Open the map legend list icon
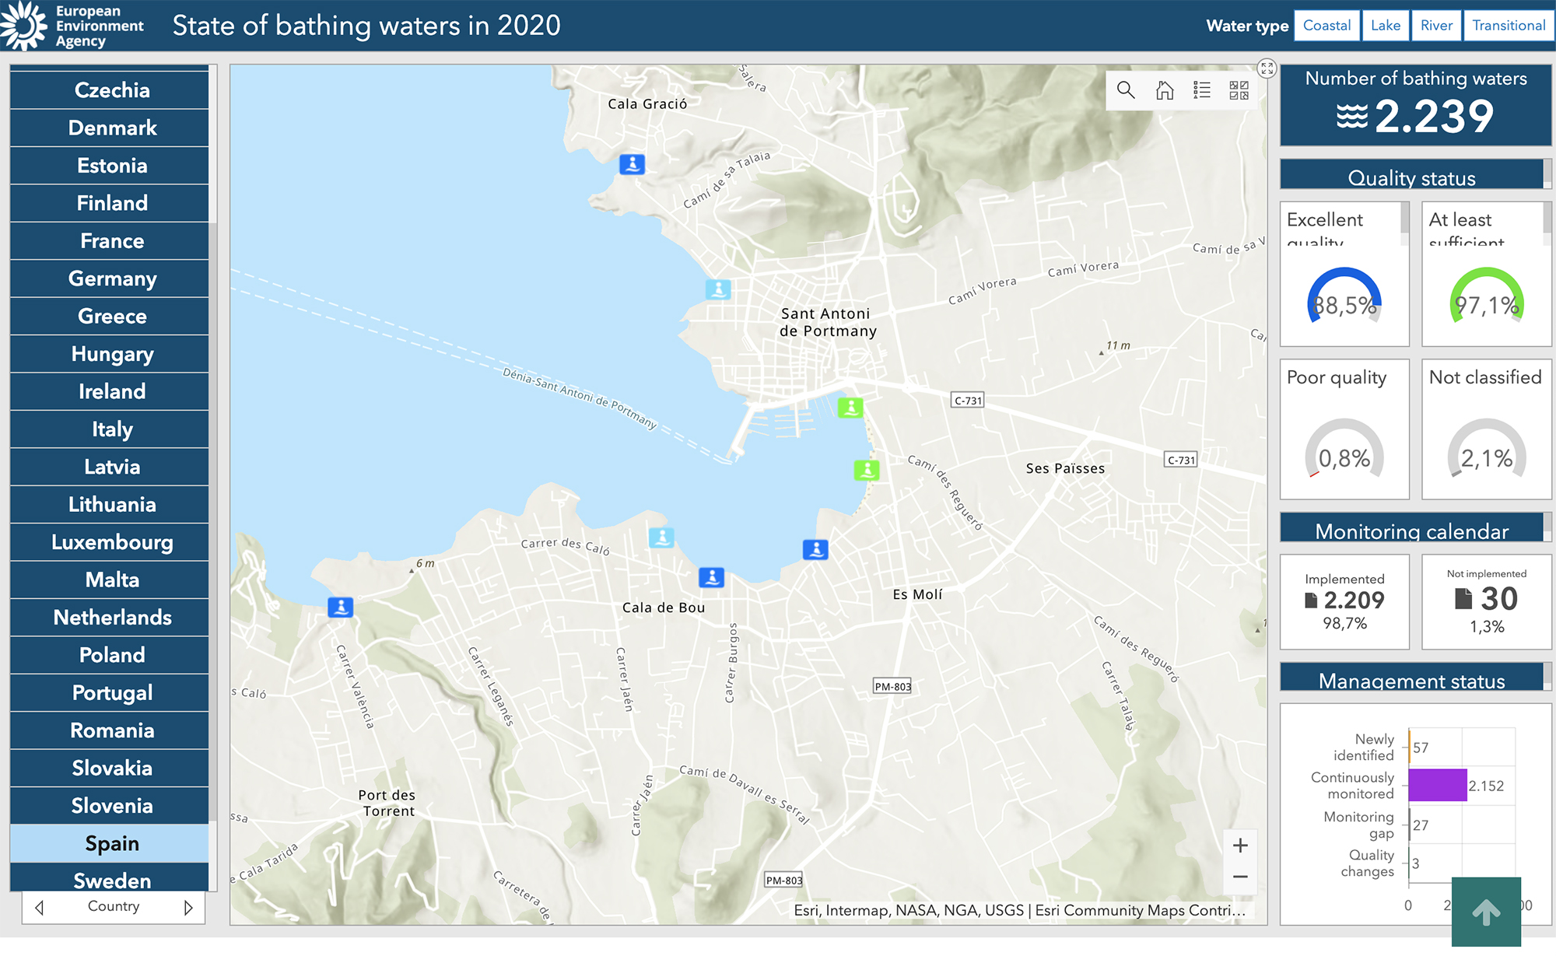1556x956 pixels. pos(1201,90)
